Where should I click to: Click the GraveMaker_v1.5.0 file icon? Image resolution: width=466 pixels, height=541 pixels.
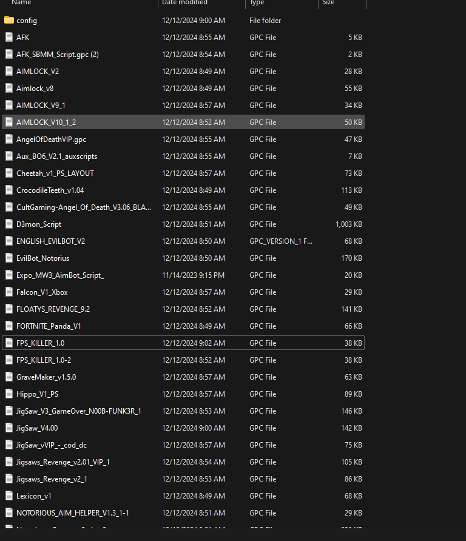point(9,377)
